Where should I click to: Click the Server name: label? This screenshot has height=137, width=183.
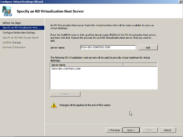(x=58, y=48)
